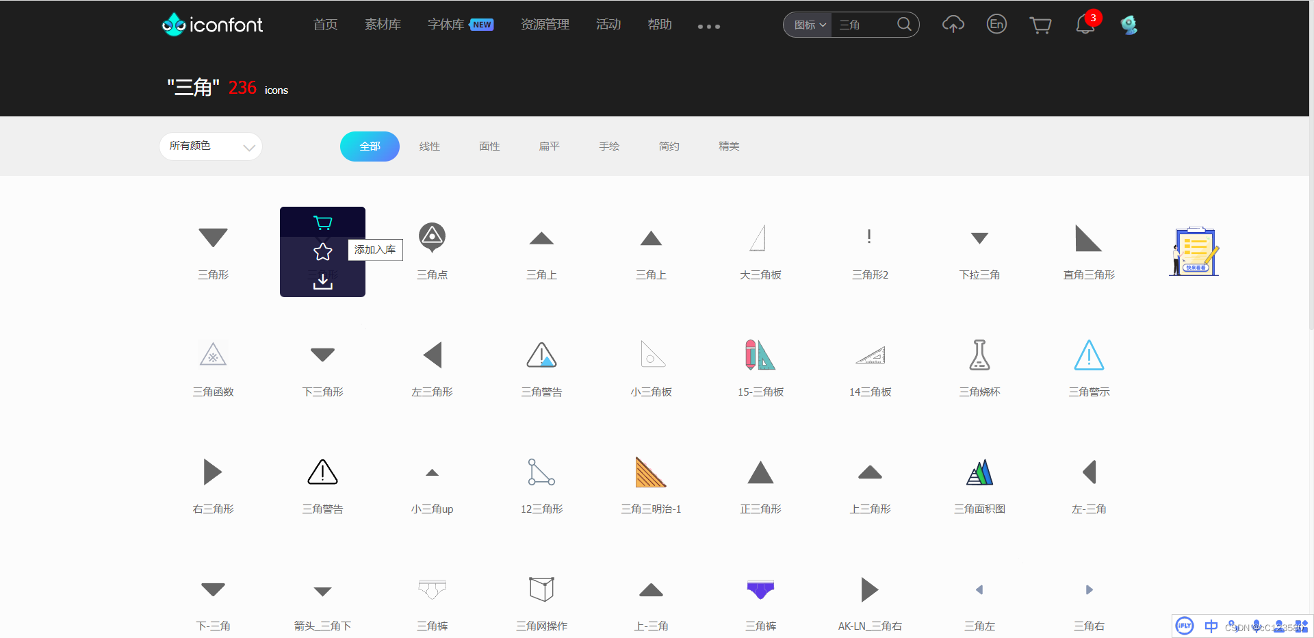This screenshot has width=1314, height=638.
Task: Open 字体库 with the NEW badge
Action: pyautogui.click(x=446, y=24)
